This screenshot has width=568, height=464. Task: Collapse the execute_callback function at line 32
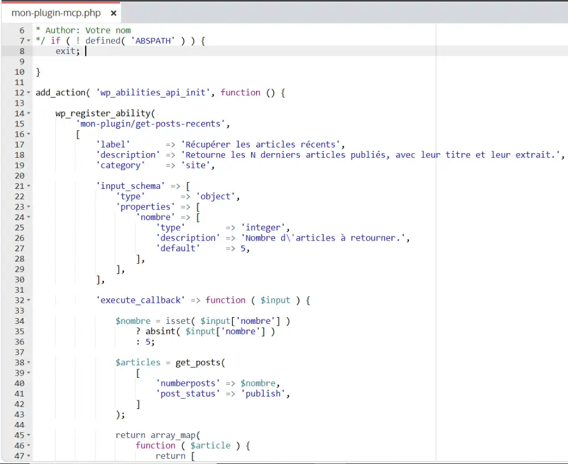point(28,300)
